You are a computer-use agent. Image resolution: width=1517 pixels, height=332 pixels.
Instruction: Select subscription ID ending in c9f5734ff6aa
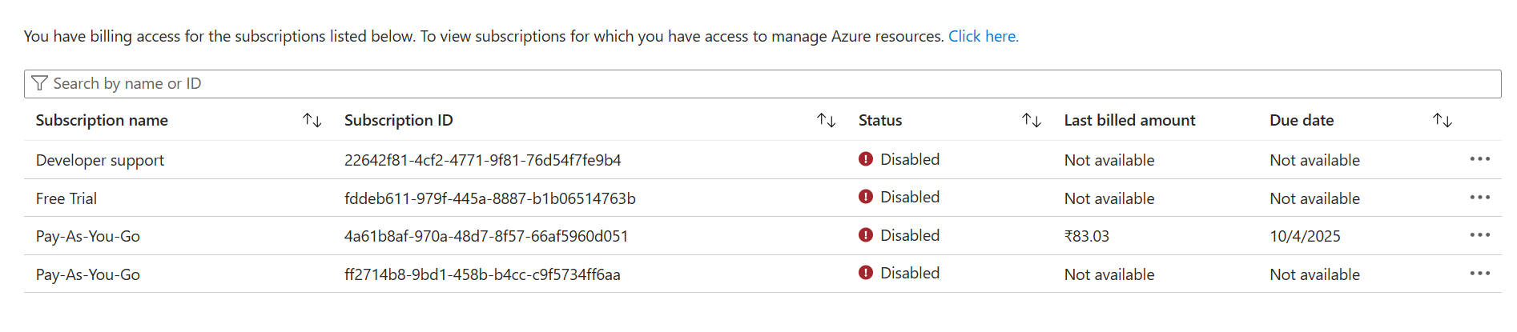[482, 274]
